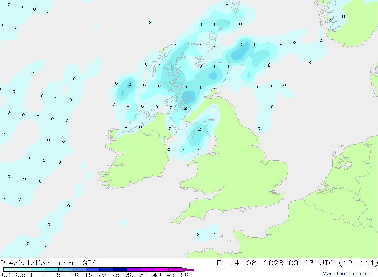
Task: Pick the 10–15 mm blue legend swatch
Action: (x=79, y=269)
